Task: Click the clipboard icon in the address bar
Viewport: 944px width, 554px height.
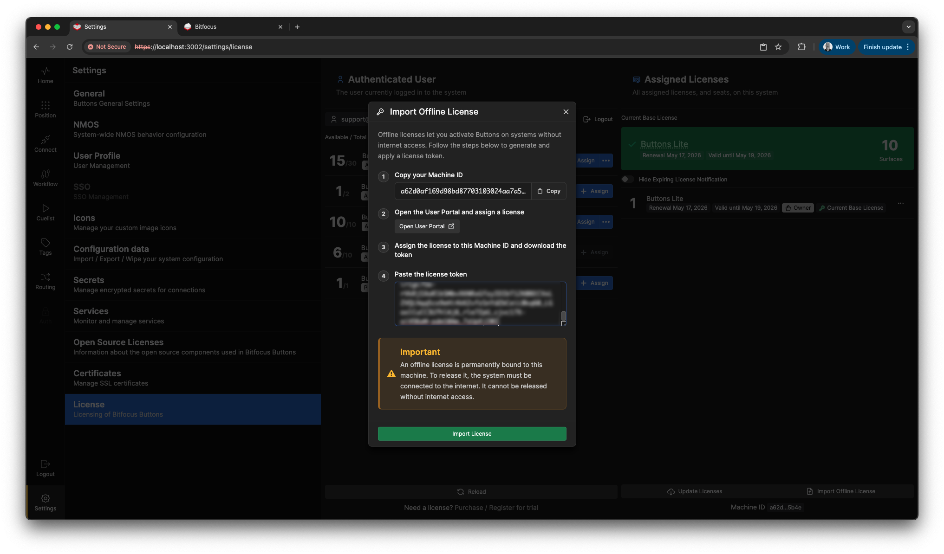Action: point(763,47)
